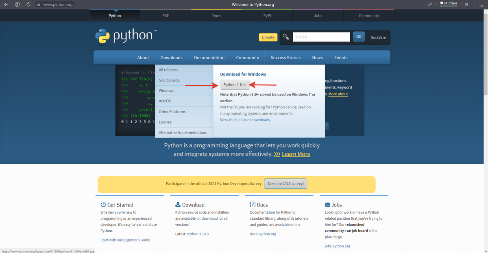Screen dimensions: 488x253
Task: Choose Other Platforms in Downloads submenu
Action: pos(184,112)
